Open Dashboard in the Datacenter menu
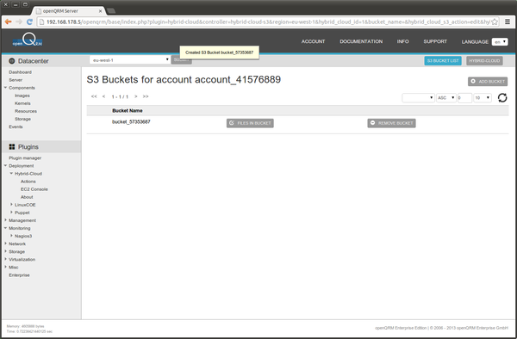This screenshot has height=339, width=517. [20, 72]
